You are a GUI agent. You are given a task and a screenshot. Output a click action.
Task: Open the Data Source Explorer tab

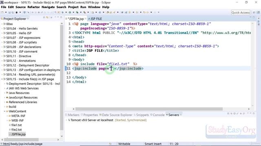pyautogui.click(x=116, y=115)
